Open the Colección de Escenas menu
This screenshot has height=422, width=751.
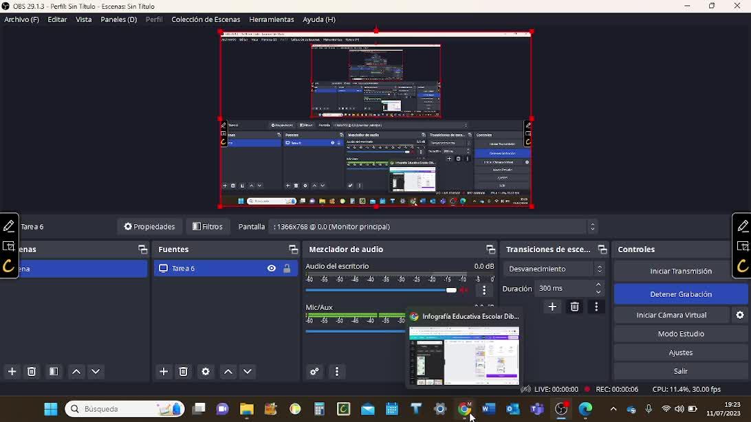[206, 19]
